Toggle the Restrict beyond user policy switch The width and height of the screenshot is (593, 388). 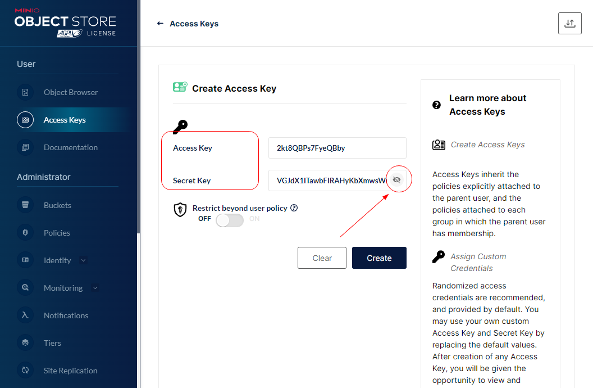coord(229,220)
